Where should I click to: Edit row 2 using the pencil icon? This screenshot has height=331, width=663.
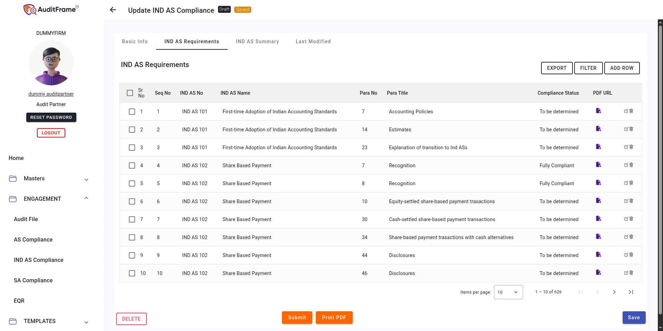click(626, 129)
